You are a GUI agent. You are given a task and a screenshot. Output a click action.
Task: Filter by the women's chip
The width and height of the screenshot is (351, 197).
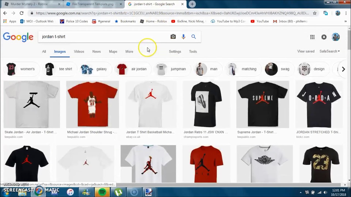(x=21, y=69)
